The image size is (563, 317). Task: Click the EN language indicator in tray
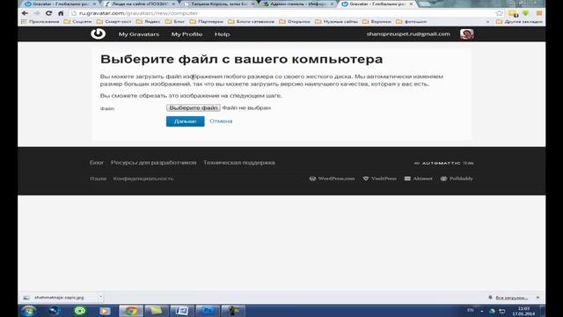(471, 310)
